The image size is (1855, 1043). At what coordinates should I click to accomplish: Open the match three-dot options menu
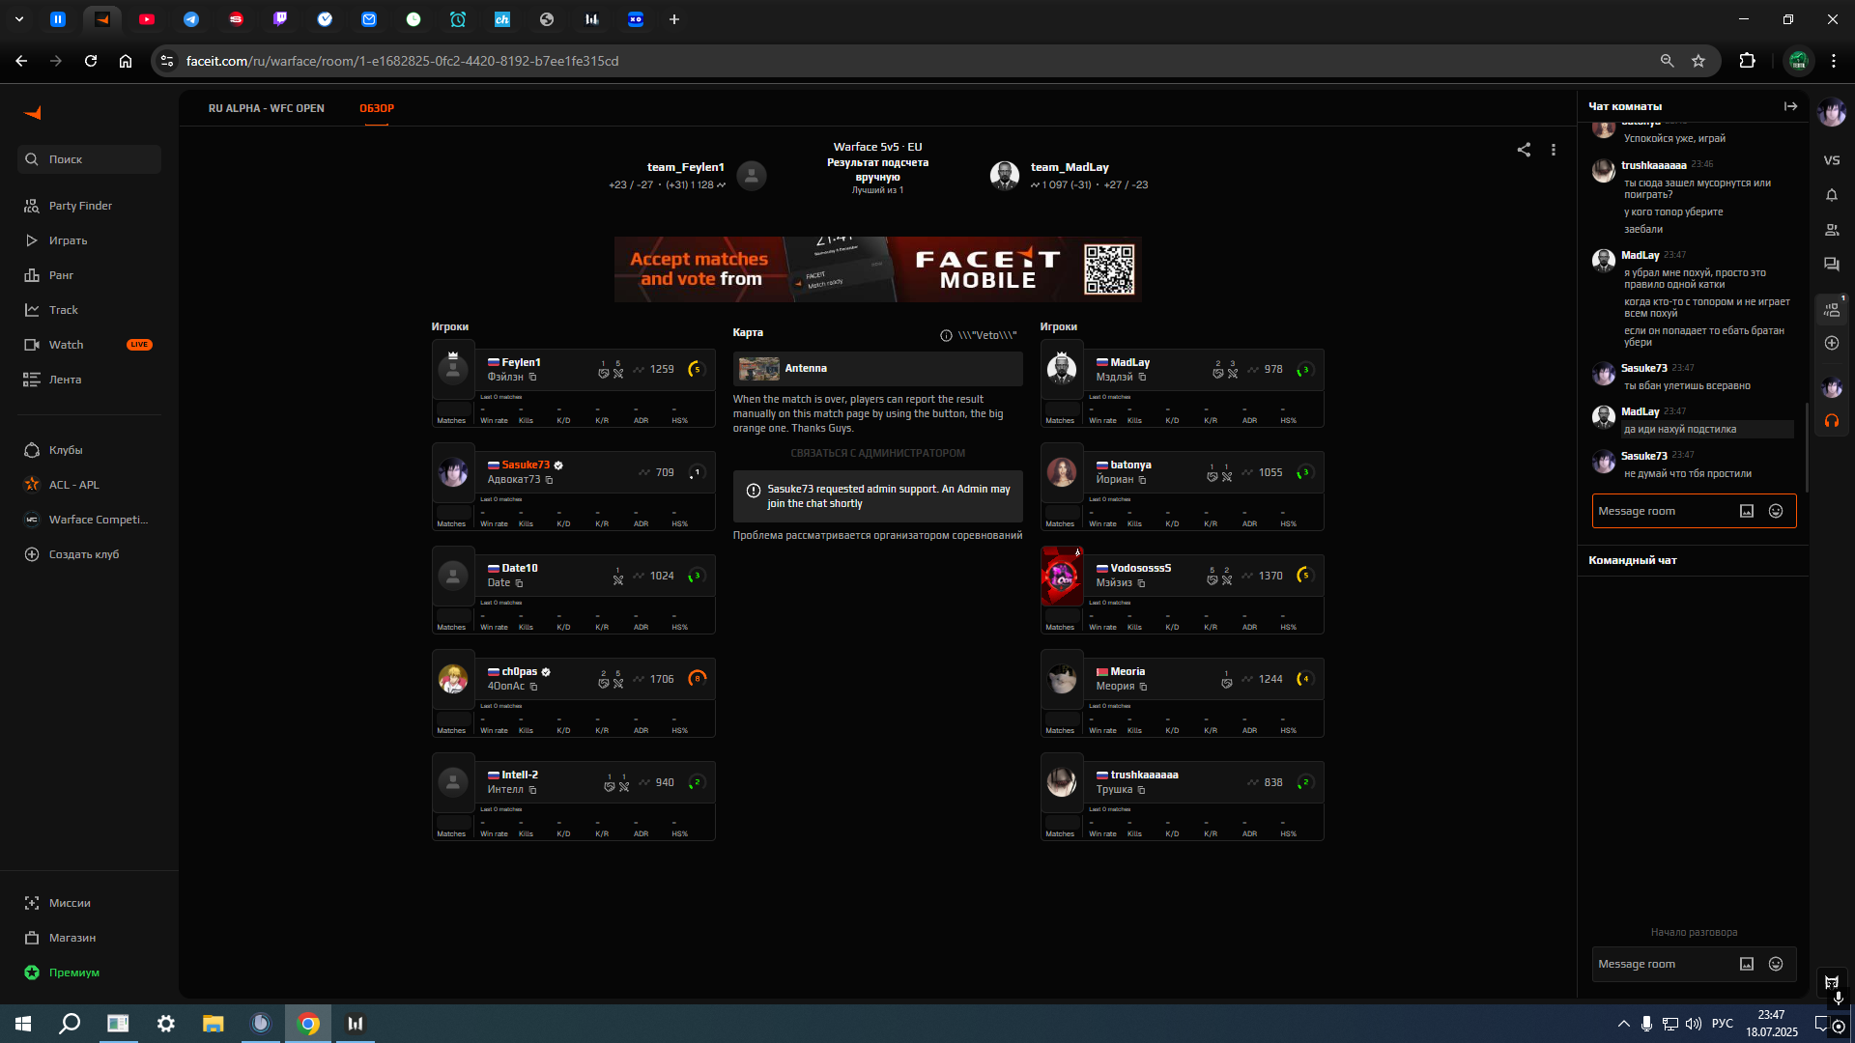(1554, 150)
